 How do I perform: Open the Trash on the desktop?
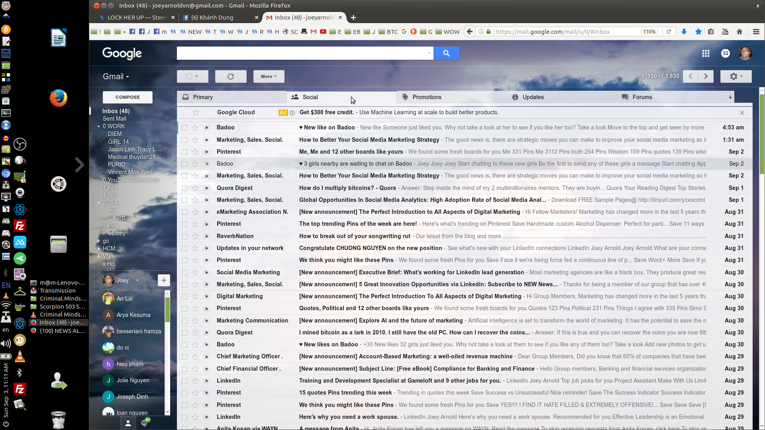[58, 420]
